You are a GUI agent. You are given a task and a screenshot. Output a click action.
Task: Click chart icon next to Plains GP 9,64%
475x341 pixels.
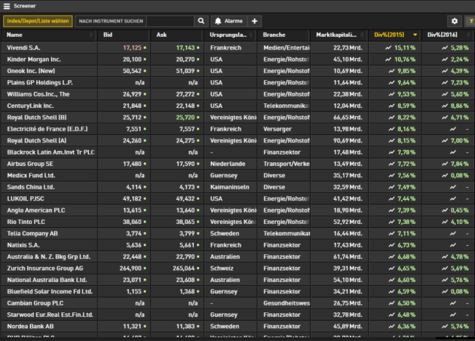pos(391,82)
